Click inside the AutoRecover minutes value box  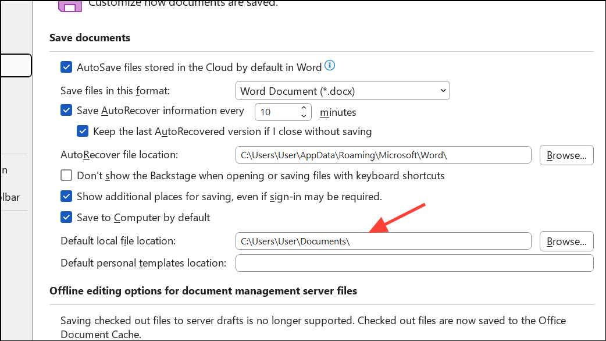(x=276, y=112)
